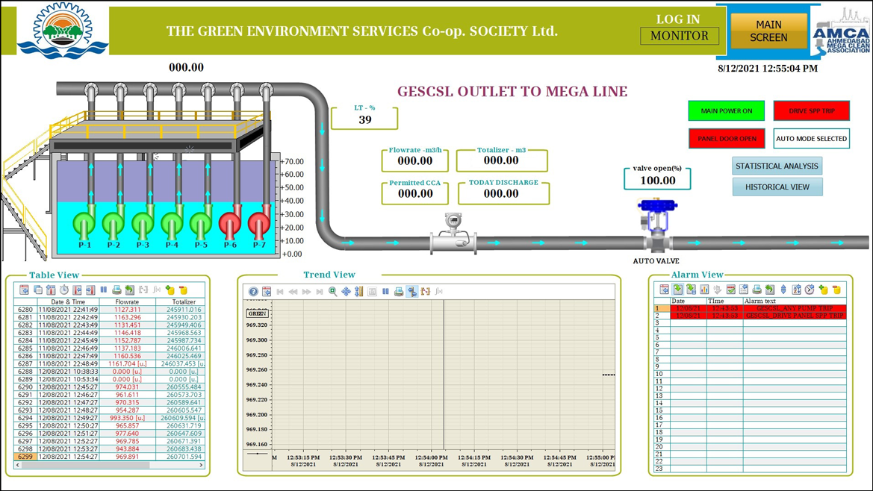Click the green add database icon in Alarm View
873x491 pixels.
[823, 290]
